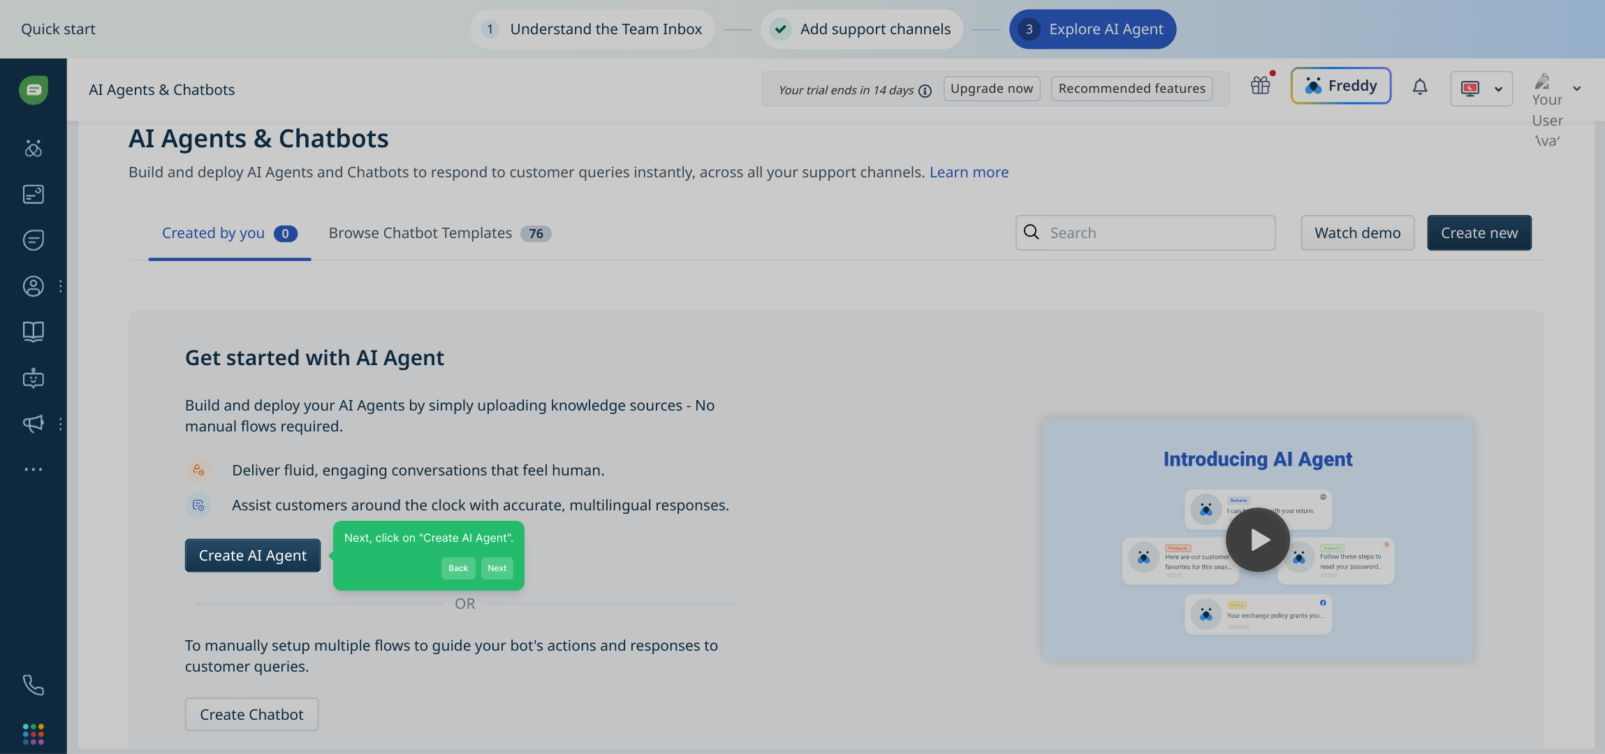Open the bot icon in sidebar
1605x754 pixels.
click(x=33, y=378)
